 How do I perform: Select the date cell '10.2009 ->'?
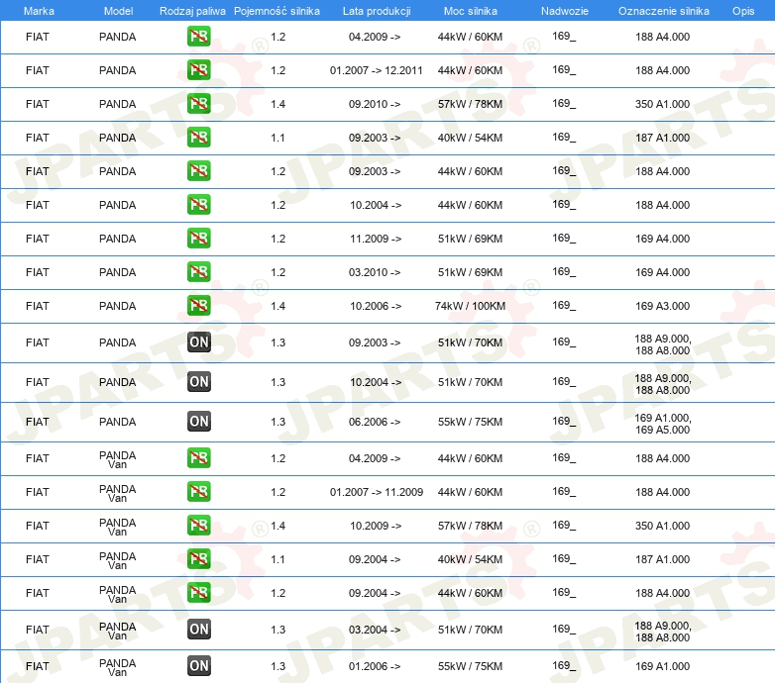point(376,526)
